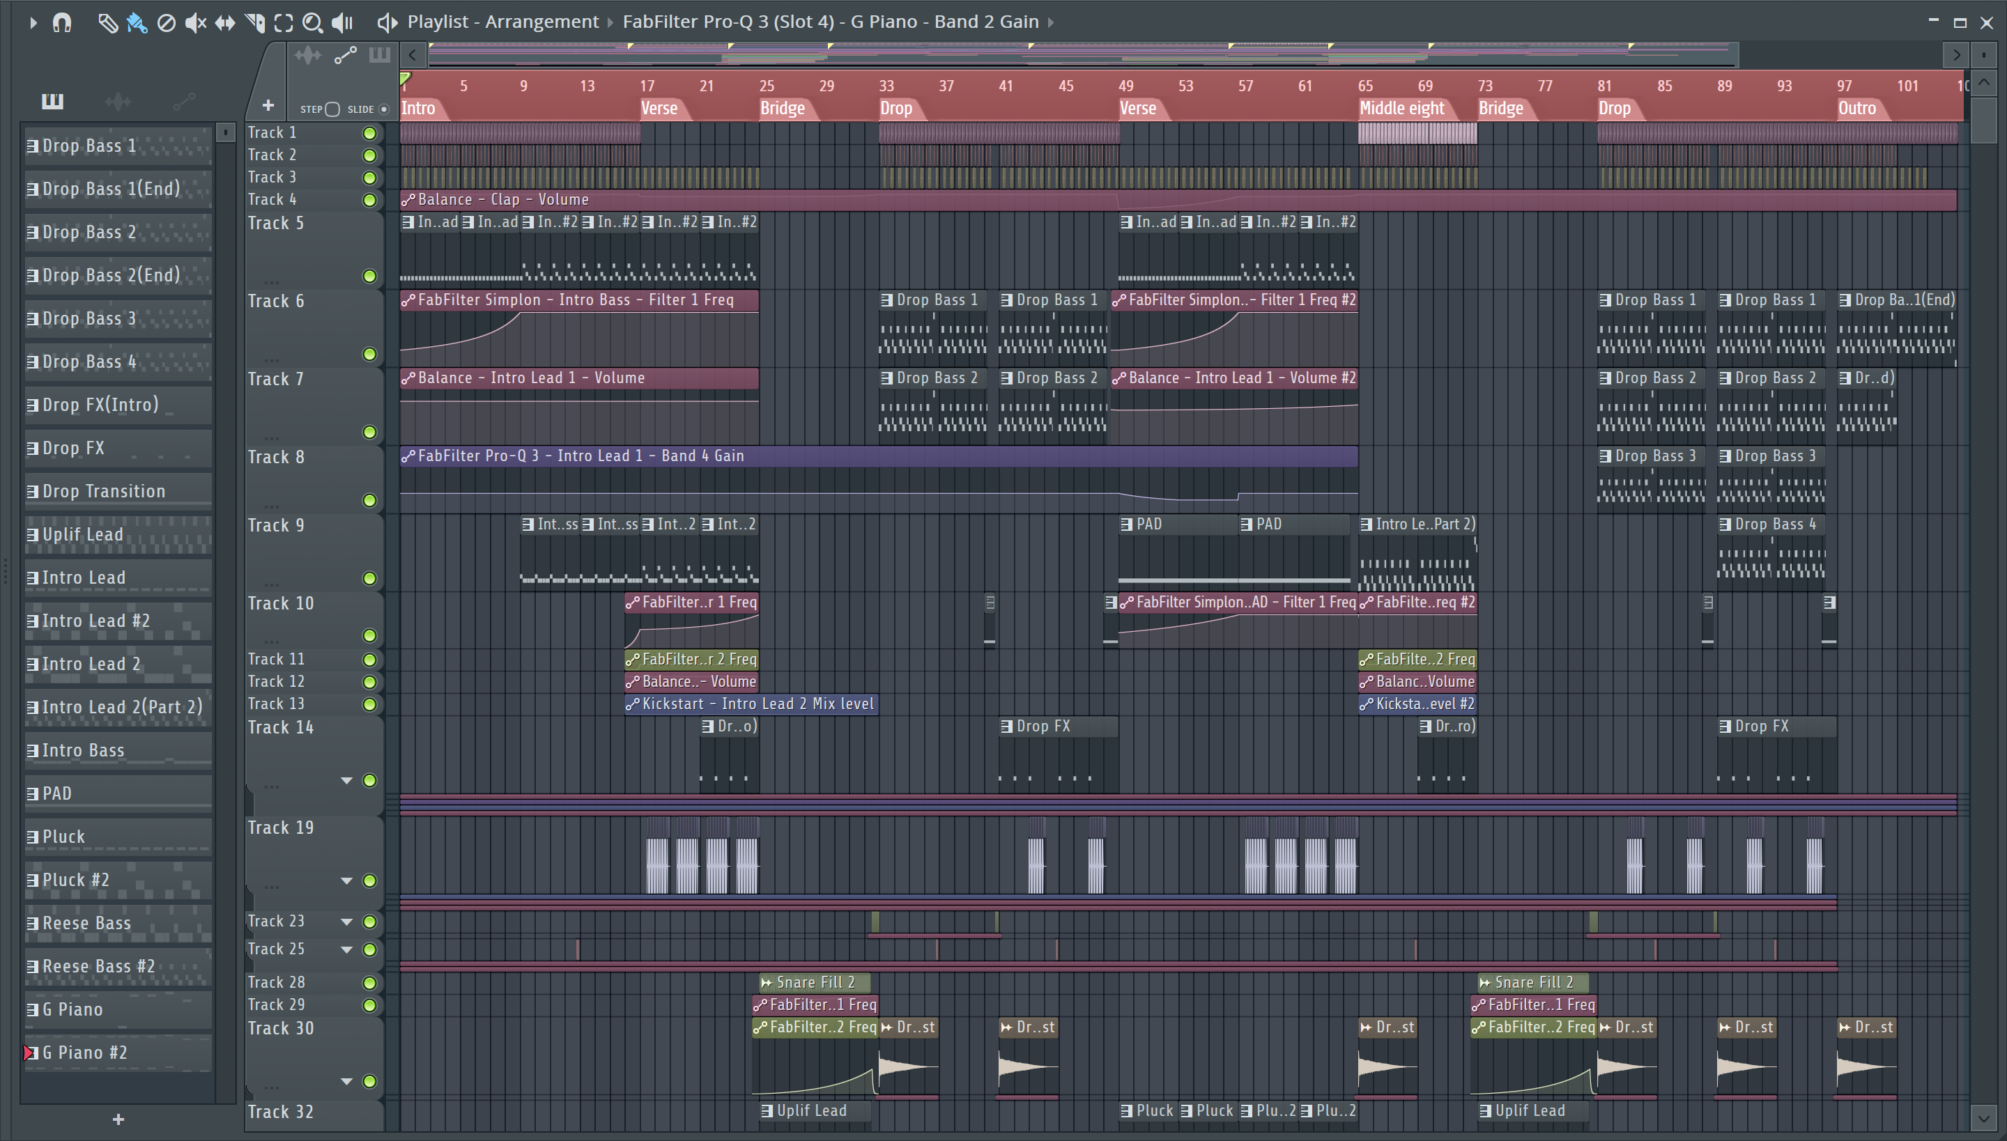Click first Snare Fill 2 audio clip
This screenshot has height=1141, width=2007.
pyautogui.click(x=815, y=983)
